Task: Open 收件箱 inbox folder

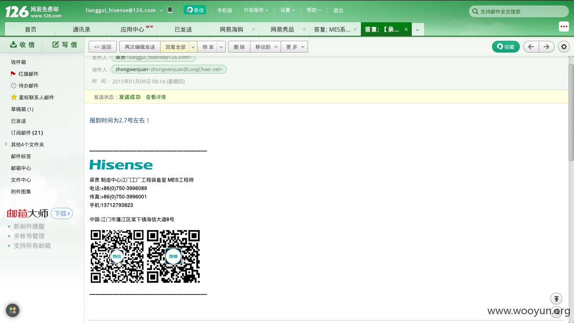Action: point(18,62)
